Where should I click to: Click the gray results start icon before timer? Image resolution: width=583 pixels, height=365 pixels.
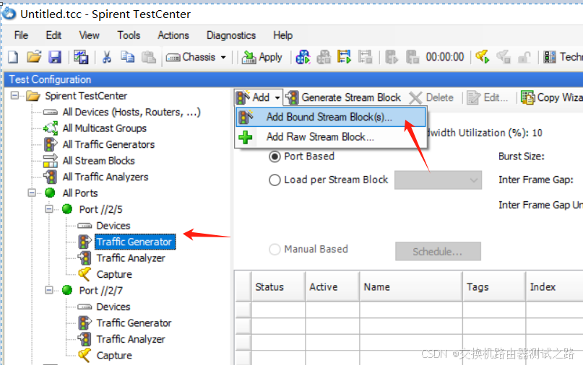pyautogui.click(x=392, y=57)
